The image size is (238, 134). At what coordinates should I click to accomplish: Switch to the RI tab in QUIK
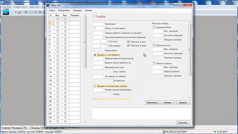(x=26, y=128)
